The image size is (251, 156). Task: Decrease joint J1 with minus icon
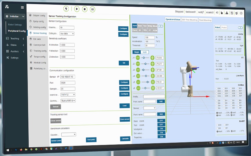pos(138,58)
